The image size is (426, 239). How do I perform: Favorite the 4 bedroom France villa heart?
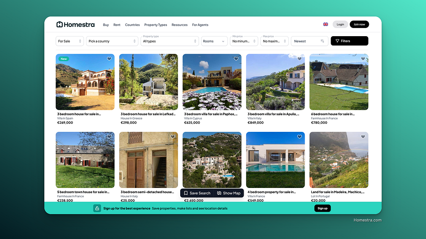(299, 137)
